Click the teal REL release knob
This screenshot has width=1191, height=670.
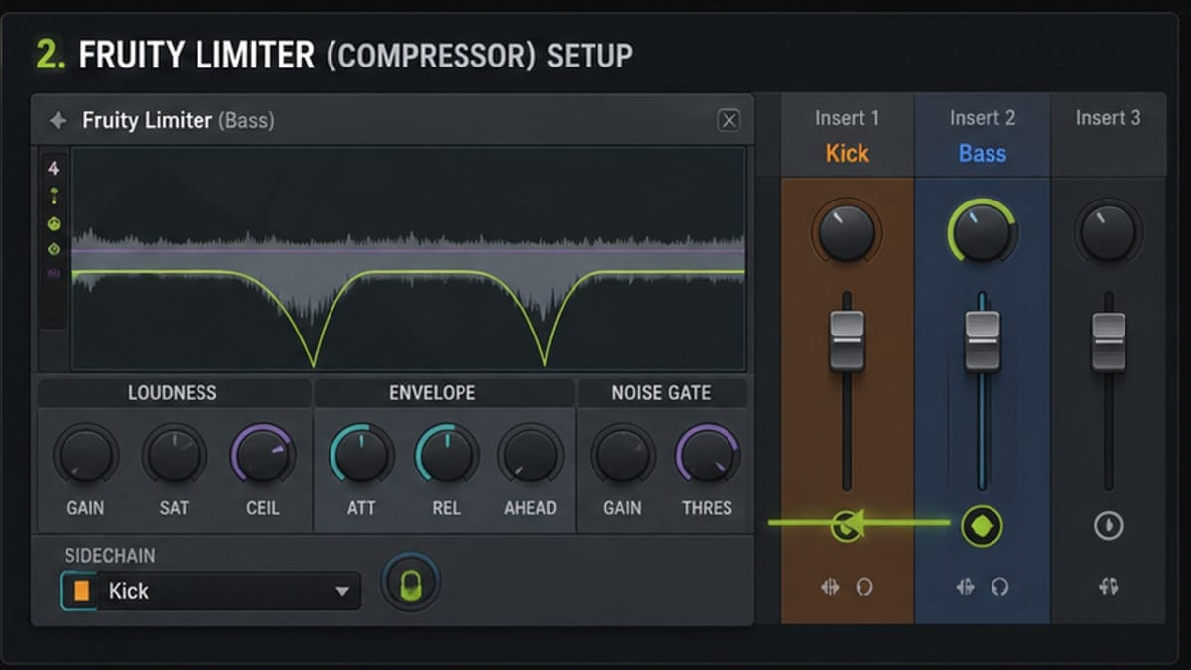pos(447,456)
